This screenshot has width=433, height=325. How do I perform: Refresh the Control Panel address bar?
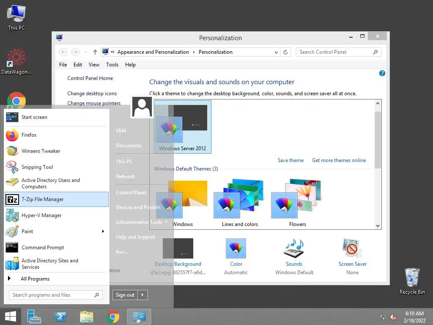pyautogui.click(x=285, y=52)
